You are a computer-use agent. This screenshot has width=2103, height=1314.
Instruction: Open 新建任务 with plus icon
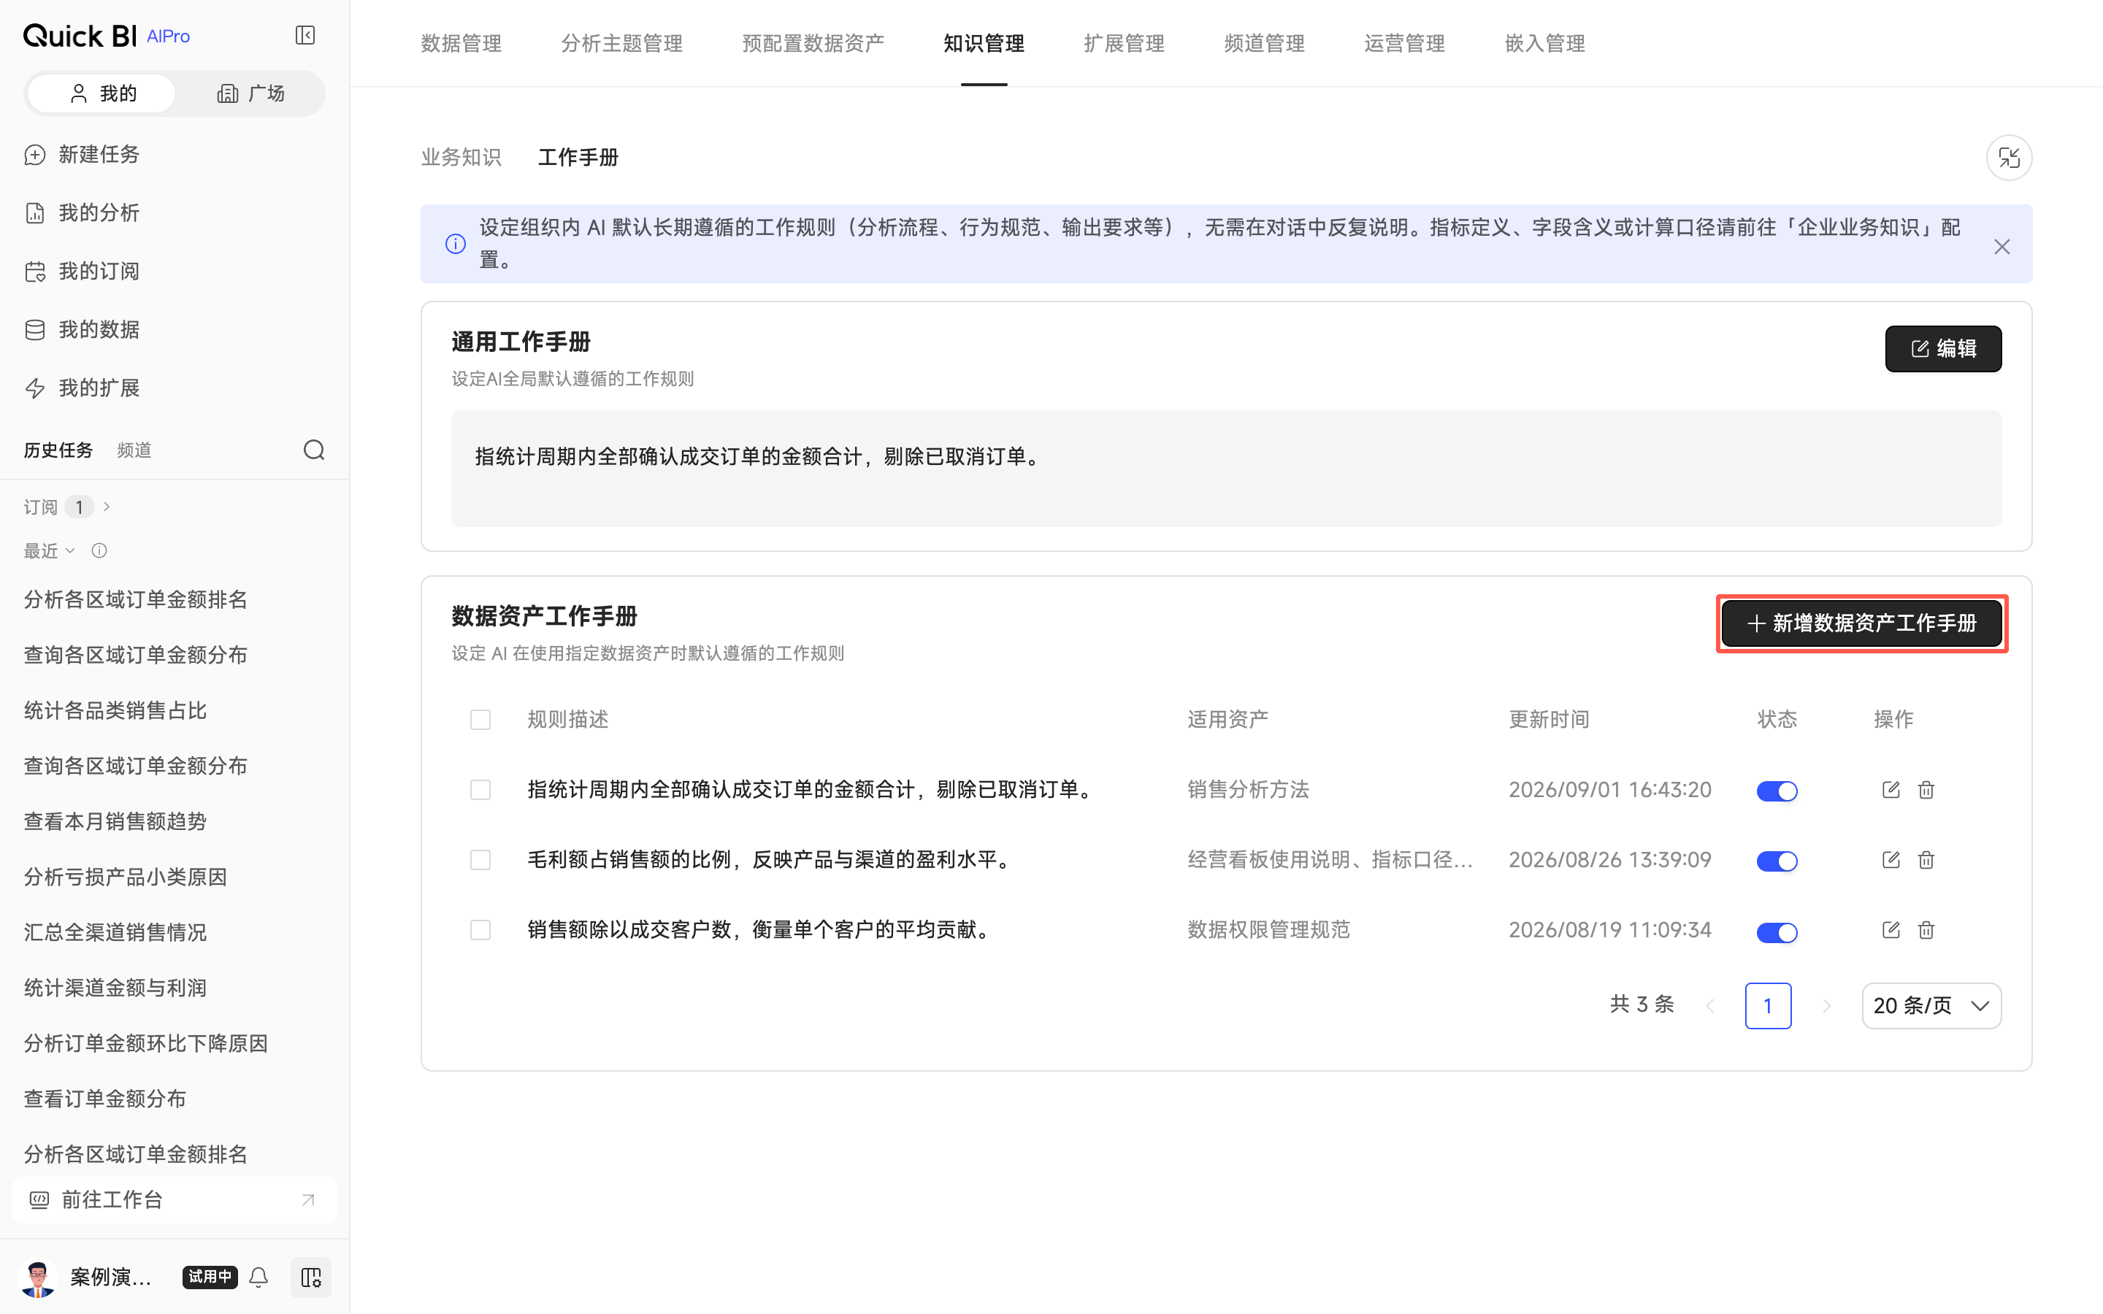click(83, 155)
